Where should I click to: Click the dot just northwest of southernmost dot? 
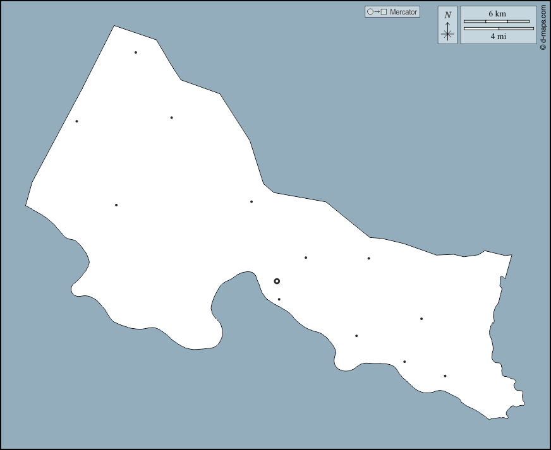(x=404, y=362)
